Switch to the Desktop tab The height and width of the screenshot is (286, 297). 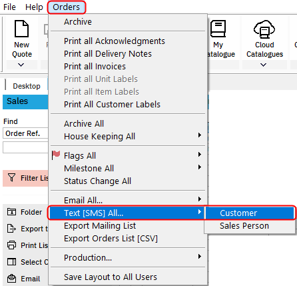point(27,86)
